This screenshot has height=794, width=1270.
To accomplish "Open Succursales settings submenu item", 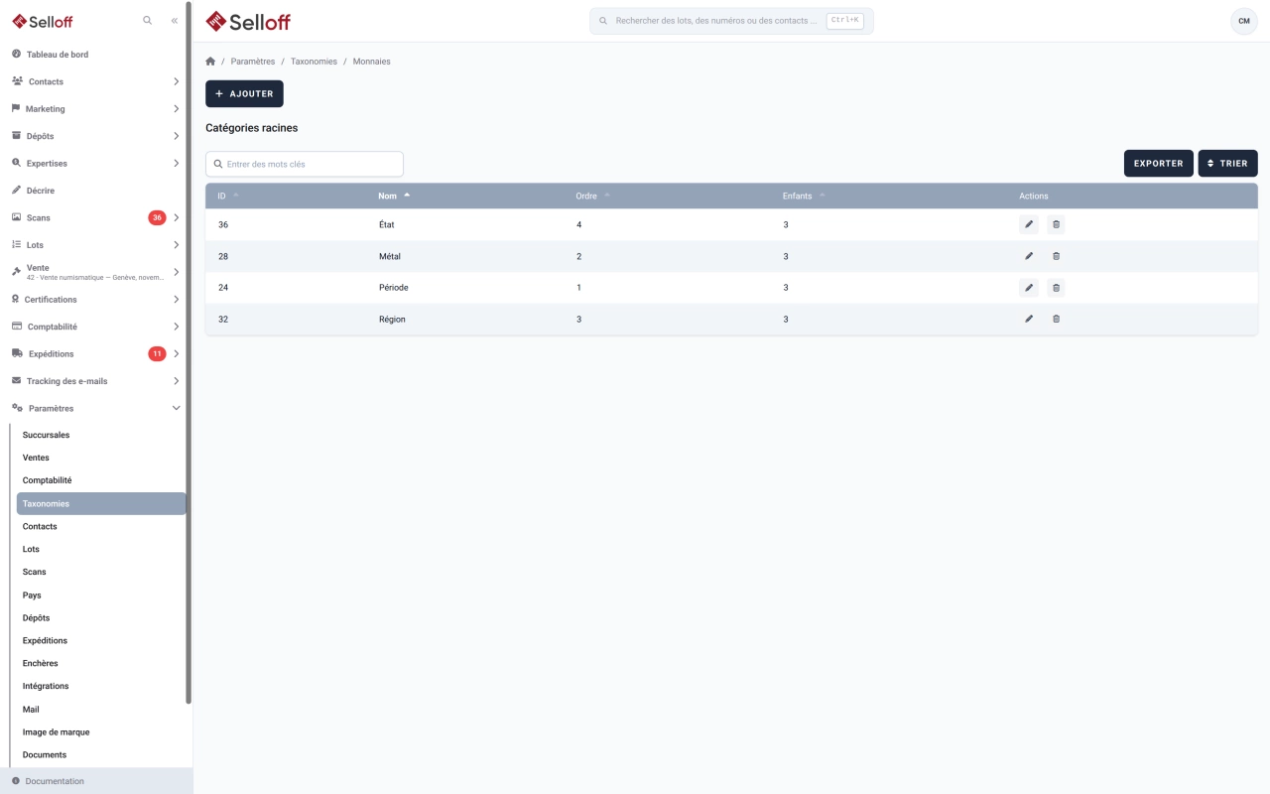I will tap(47, 435).
